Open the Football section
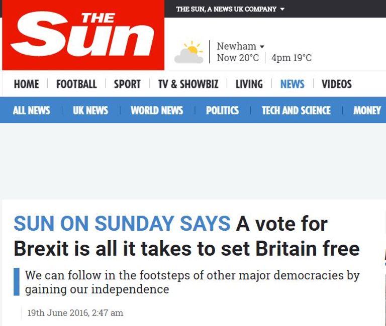Viewport: 386px width, 326px height. [76, 84]
